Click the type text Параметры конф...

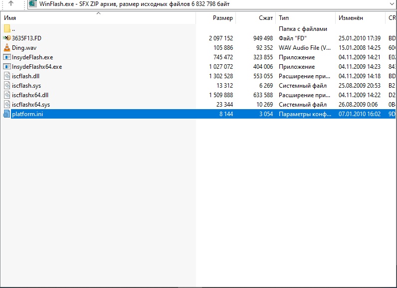[305, 114]
